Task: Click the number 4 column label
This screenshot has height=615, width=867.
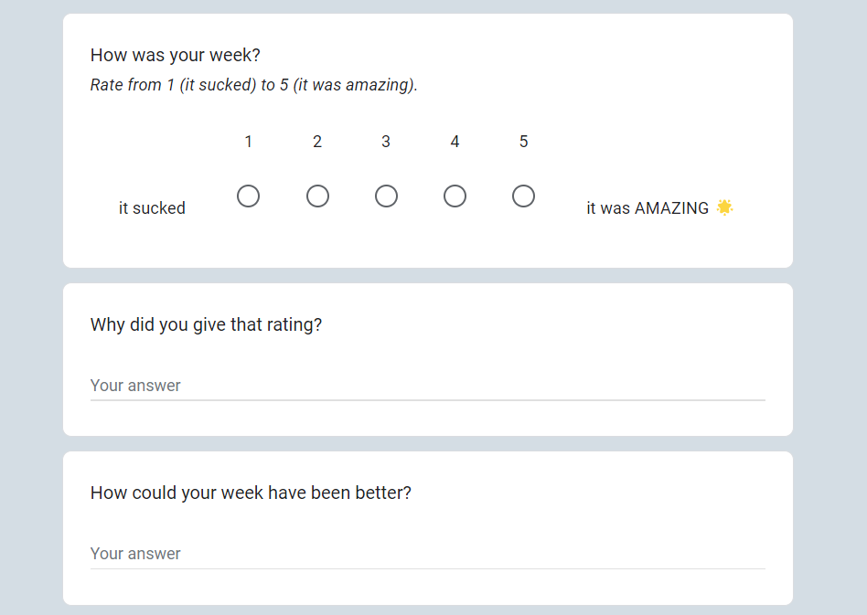Action: point(455,142)
